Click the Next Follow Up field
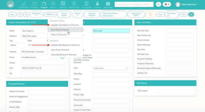Screen dimensions: 205x112 pyautogui.click(x=180, y=35)
